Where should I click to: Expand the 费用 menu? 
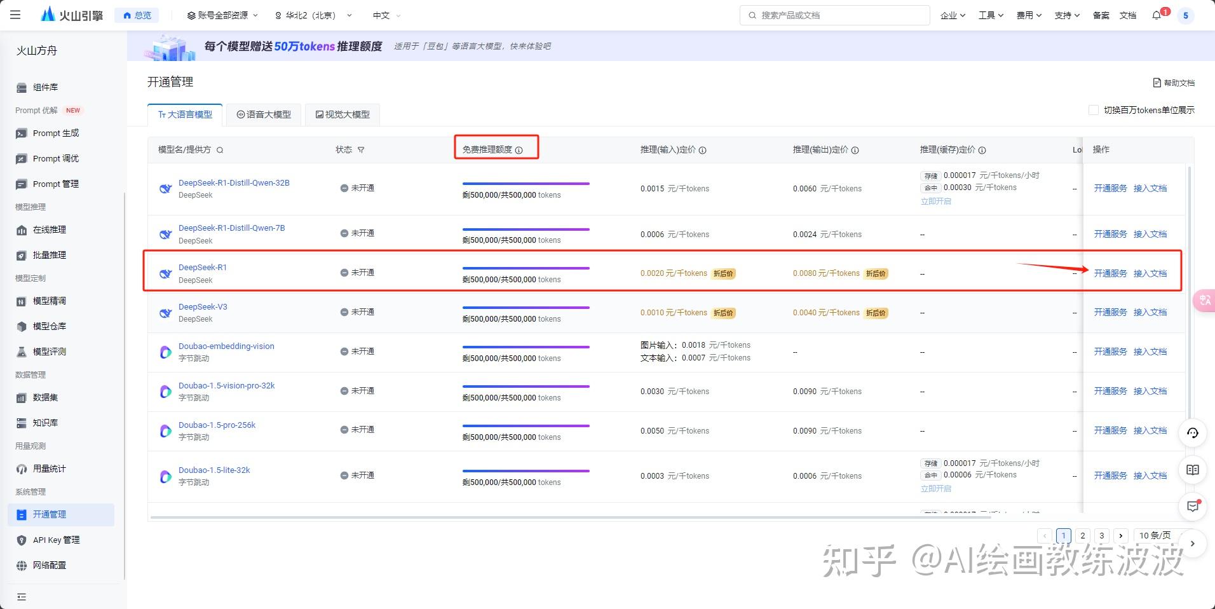[x=1029, y=15]
